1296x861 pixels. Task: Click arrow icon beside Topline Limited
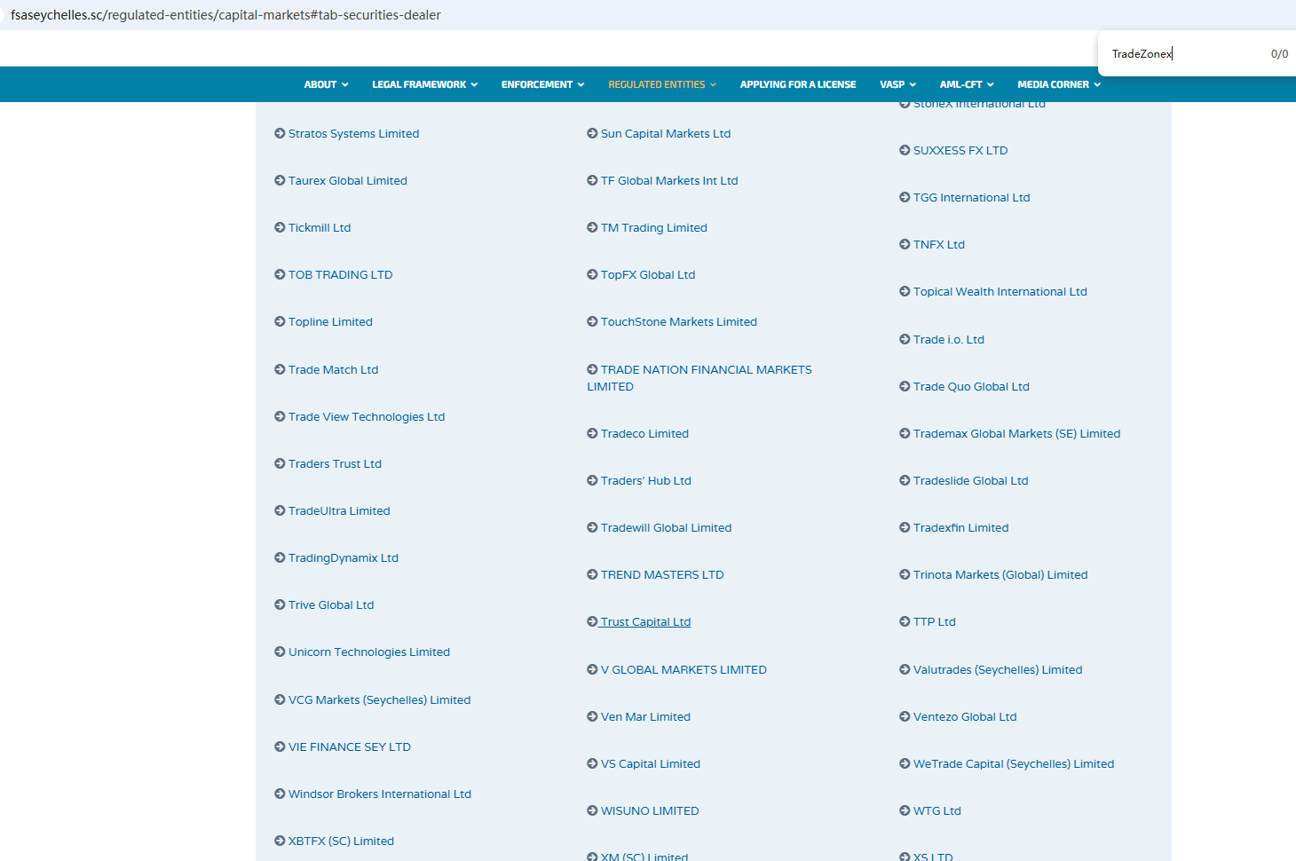[x=280, y=321]
